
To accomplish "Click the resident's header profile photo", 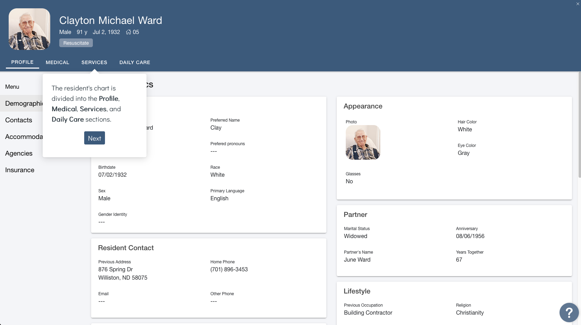I will click(29, 29).
